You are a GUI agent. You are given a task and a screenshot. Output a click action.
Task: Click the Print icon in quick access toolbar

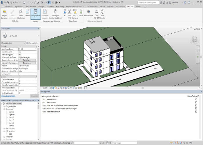24,2
